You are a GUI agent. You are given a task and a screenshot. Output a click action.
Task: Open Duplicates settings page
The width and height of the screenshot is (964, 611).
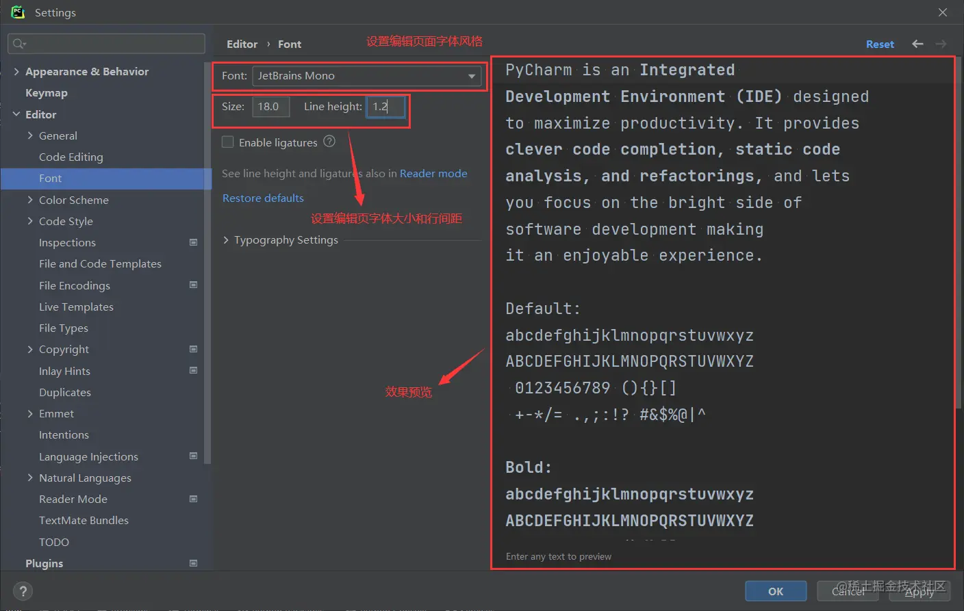[65, 392]
